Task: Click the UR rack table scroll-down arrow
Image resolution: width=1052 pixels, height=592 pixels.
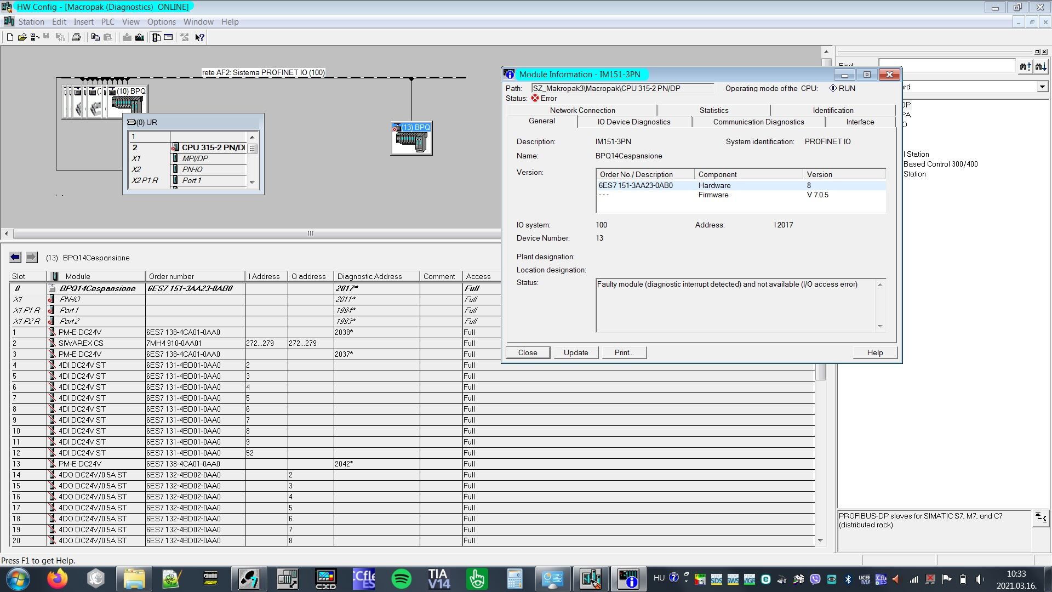Action: pyautogui.click(x=252, y=183)
